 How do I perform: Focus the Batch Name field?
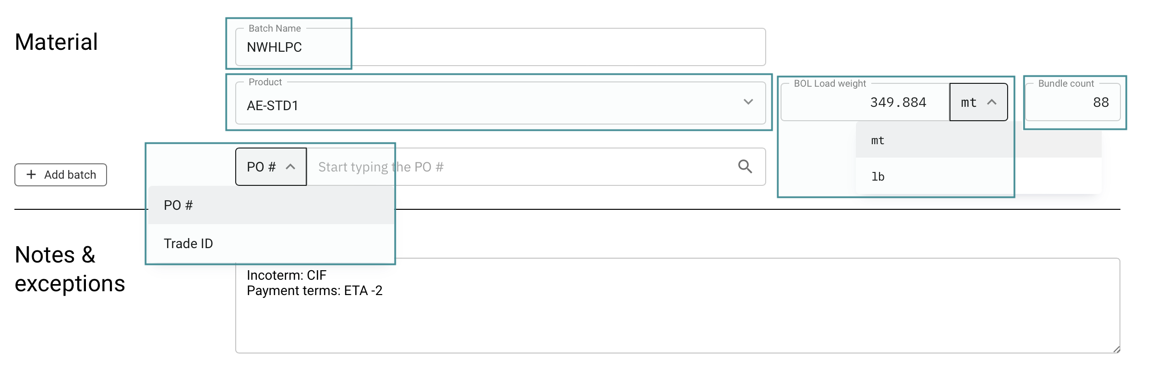499,47
